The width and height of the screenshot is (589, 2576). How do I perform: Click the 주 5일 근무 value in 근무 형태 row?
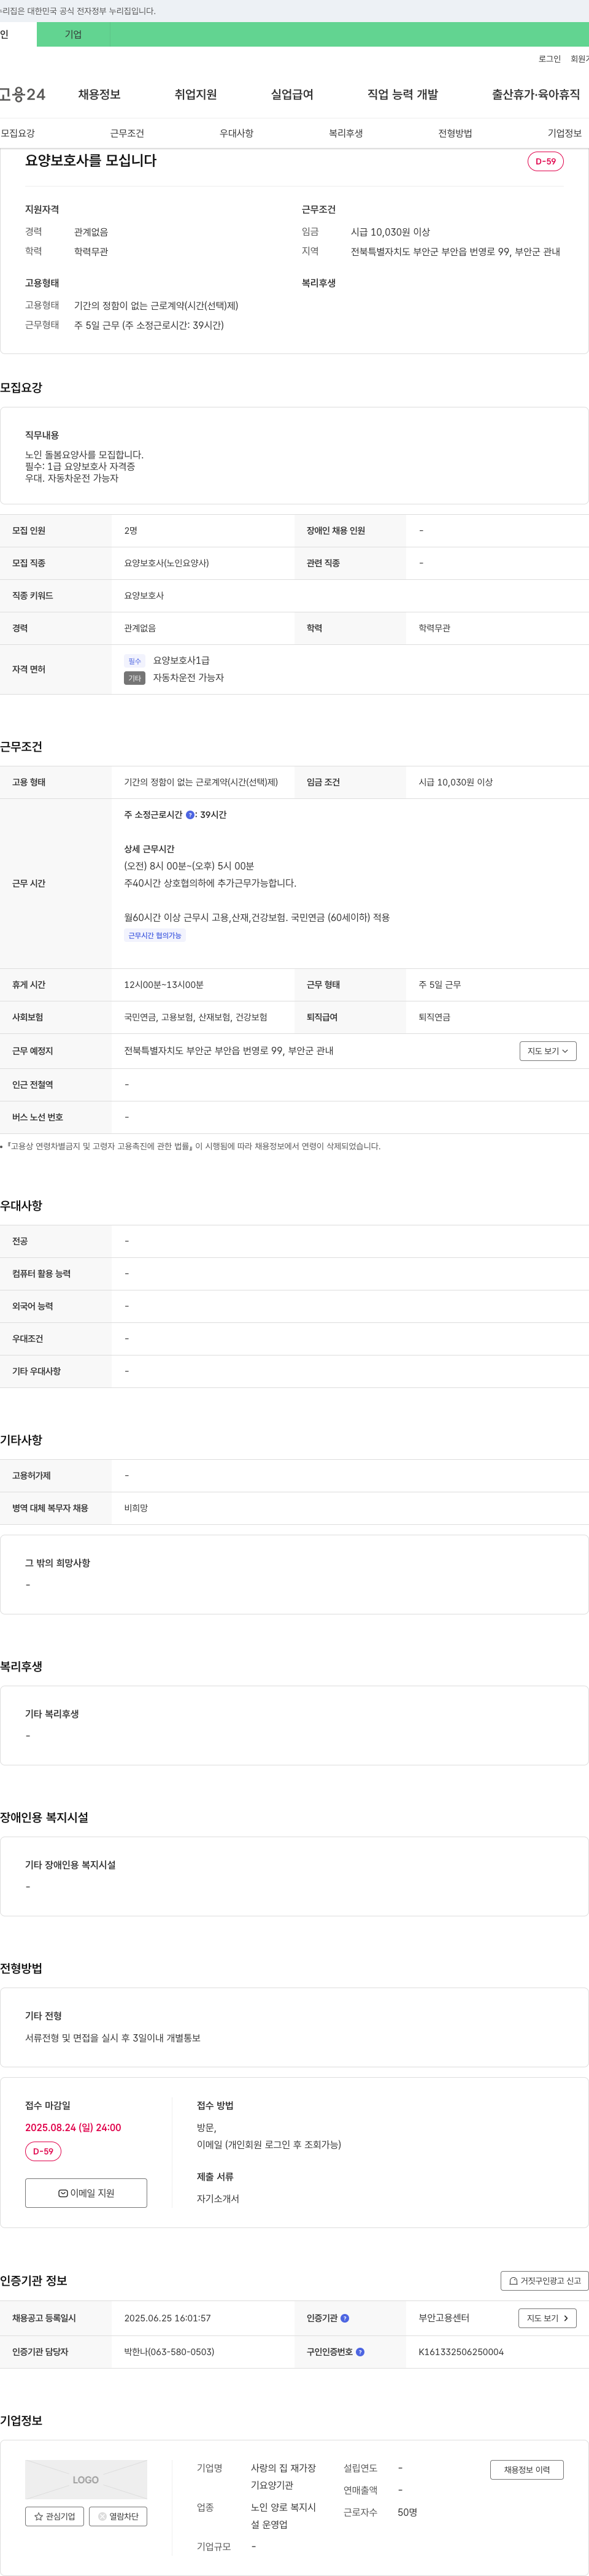click(x=440, y=985)
